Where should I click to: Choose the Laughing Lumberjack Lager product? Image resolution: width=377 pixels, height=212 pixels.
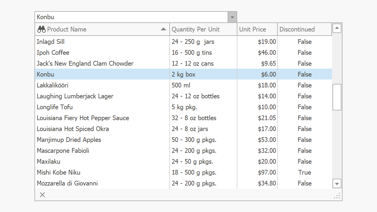[x=75, y=96]
